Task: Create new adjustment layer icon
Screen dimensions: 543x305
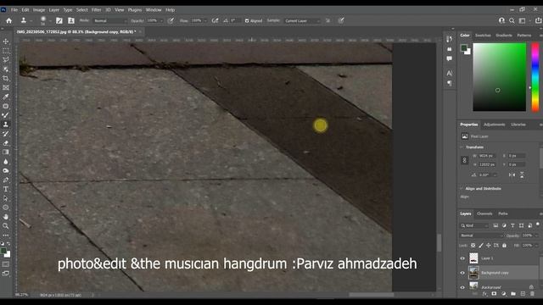Action: (x=503, y=294)
